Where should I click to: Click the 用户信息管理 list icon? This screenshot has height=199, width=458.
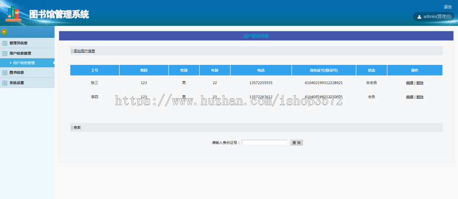(5, 53)
